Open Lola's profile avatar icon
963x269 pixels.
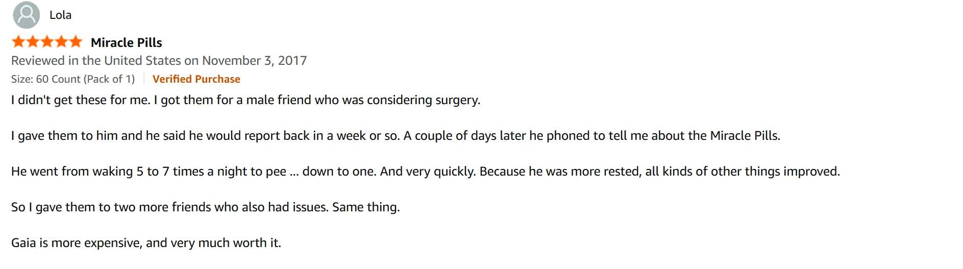point(26,15)
